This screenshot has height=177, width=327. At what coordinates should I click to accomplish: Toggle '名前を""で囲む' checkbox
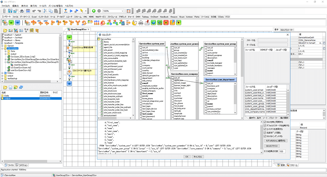(265, 133)
